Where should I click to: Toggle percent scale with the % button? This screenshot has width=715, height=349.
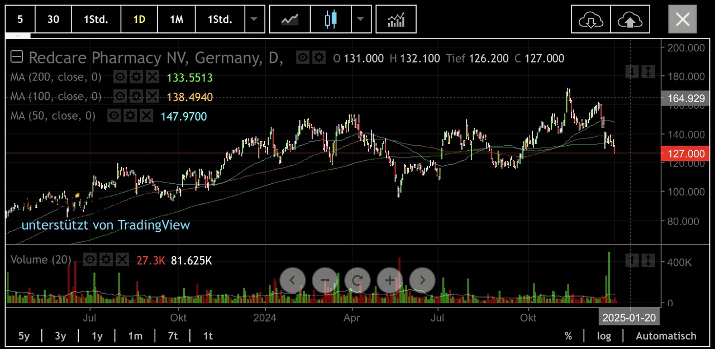[x=568, y=336]
